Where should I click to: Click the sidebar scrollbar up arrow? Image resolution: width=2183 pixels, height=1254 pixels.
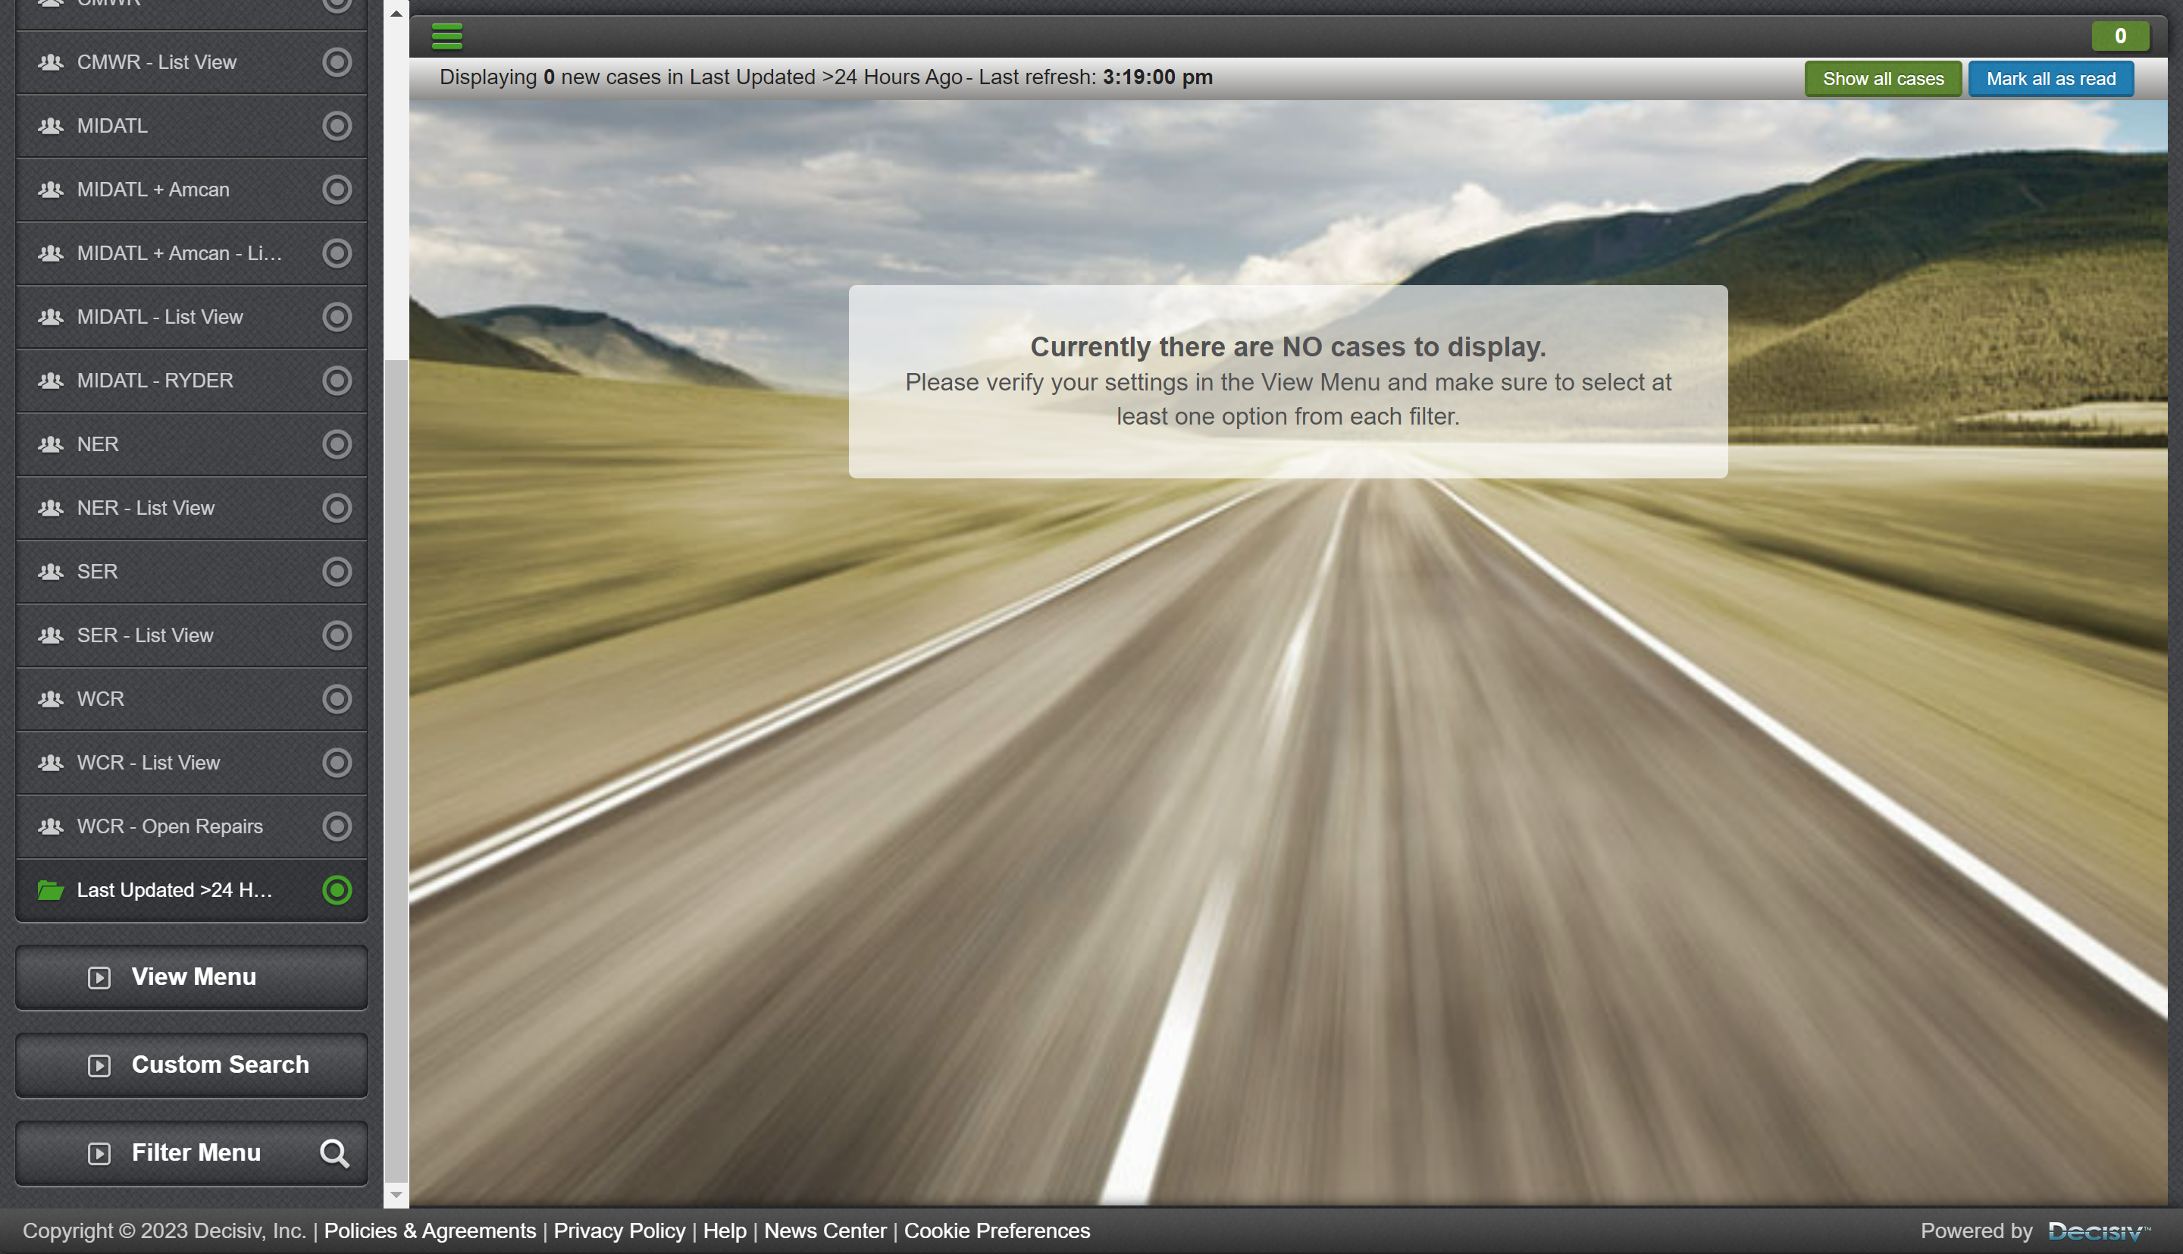click(396, 14)
